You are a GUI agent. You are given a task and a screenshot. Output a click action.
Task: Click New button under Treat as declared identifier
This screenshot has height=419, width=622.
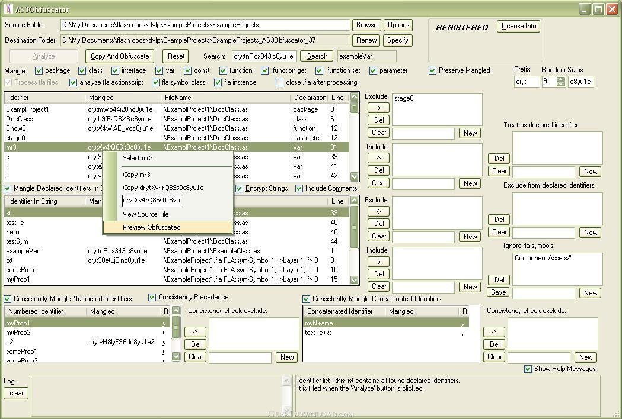coord(590,172)
